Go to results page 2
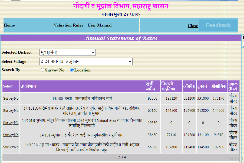Screen dimensions: 244x163 (x=119, y=157)
